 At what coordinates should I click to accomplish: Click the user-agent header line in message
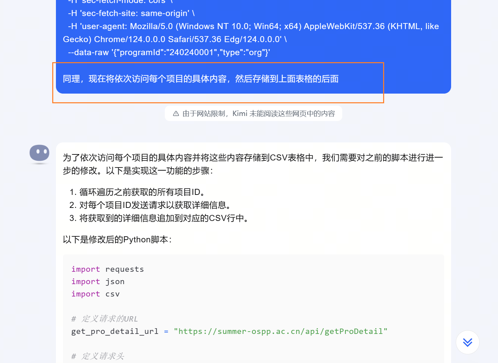pos(251,33)
